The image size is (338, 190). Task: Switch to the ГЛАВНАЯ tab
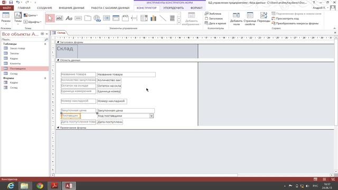click(x=24, y=8)
